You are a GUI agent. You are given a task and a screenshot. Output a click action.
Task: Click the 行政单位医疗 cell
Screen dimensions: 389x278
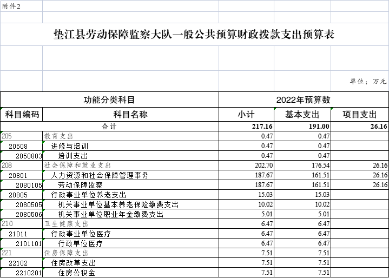130,243
